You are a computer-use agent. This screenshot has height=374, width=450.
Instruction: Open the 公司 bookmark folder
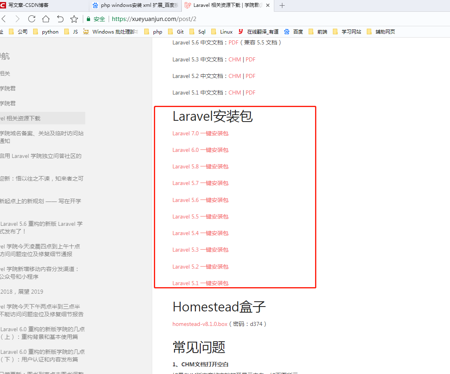point(18,32)
